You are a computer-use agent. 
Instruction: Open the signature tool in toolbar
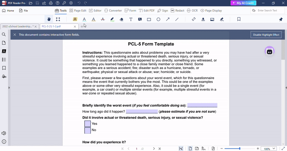click(222, 19)
